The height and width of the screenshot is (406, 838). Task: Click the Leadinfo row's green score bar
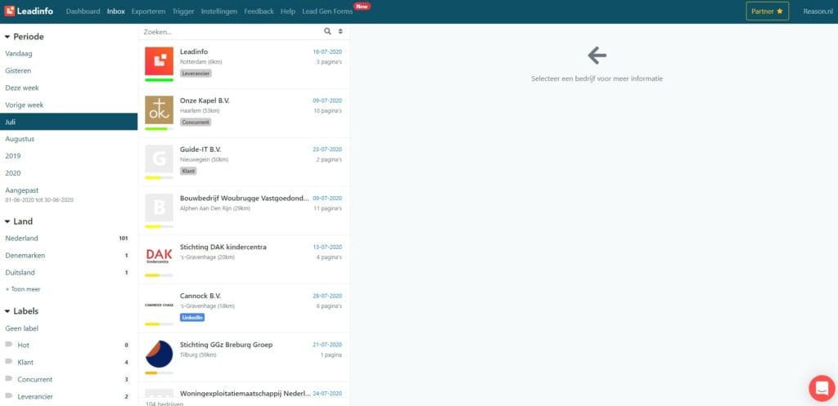160,80
